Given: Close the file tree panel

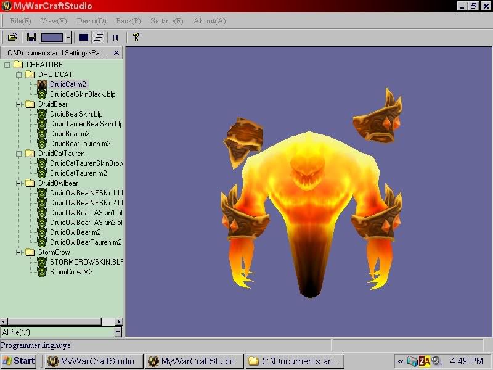Looking at the screenshot, I should [x=116, y=53].
